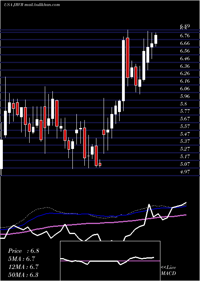Select the 6.56 price axis label
Image resolution: width=200 pixels, height=281 pixels.
pyautogui.click(x=185, y=51)
